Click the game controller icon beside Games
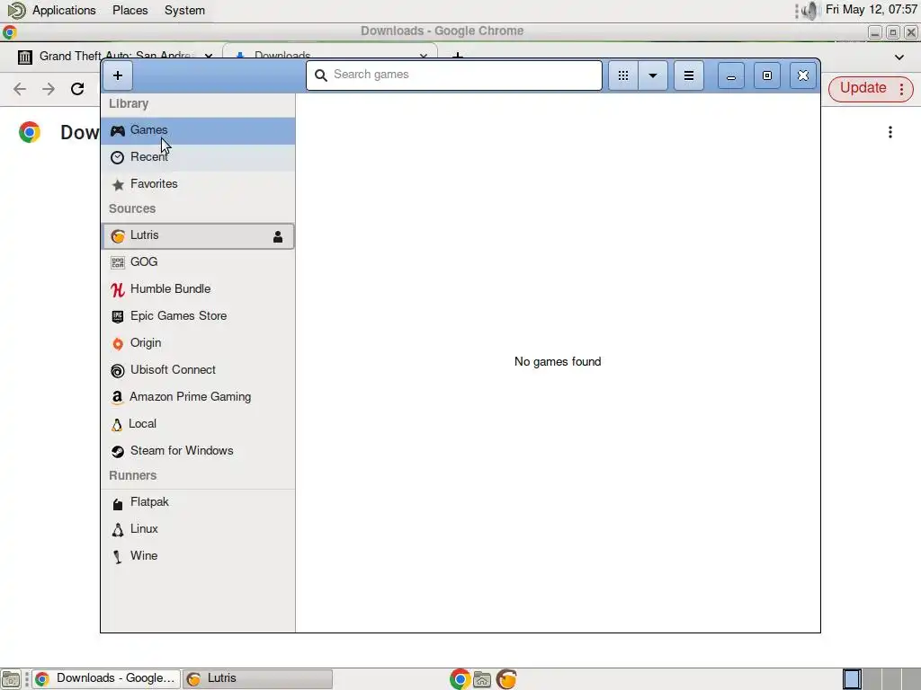The height and width of the screenshot is (690, 921). pyautogui.click(x=118, y=130)
